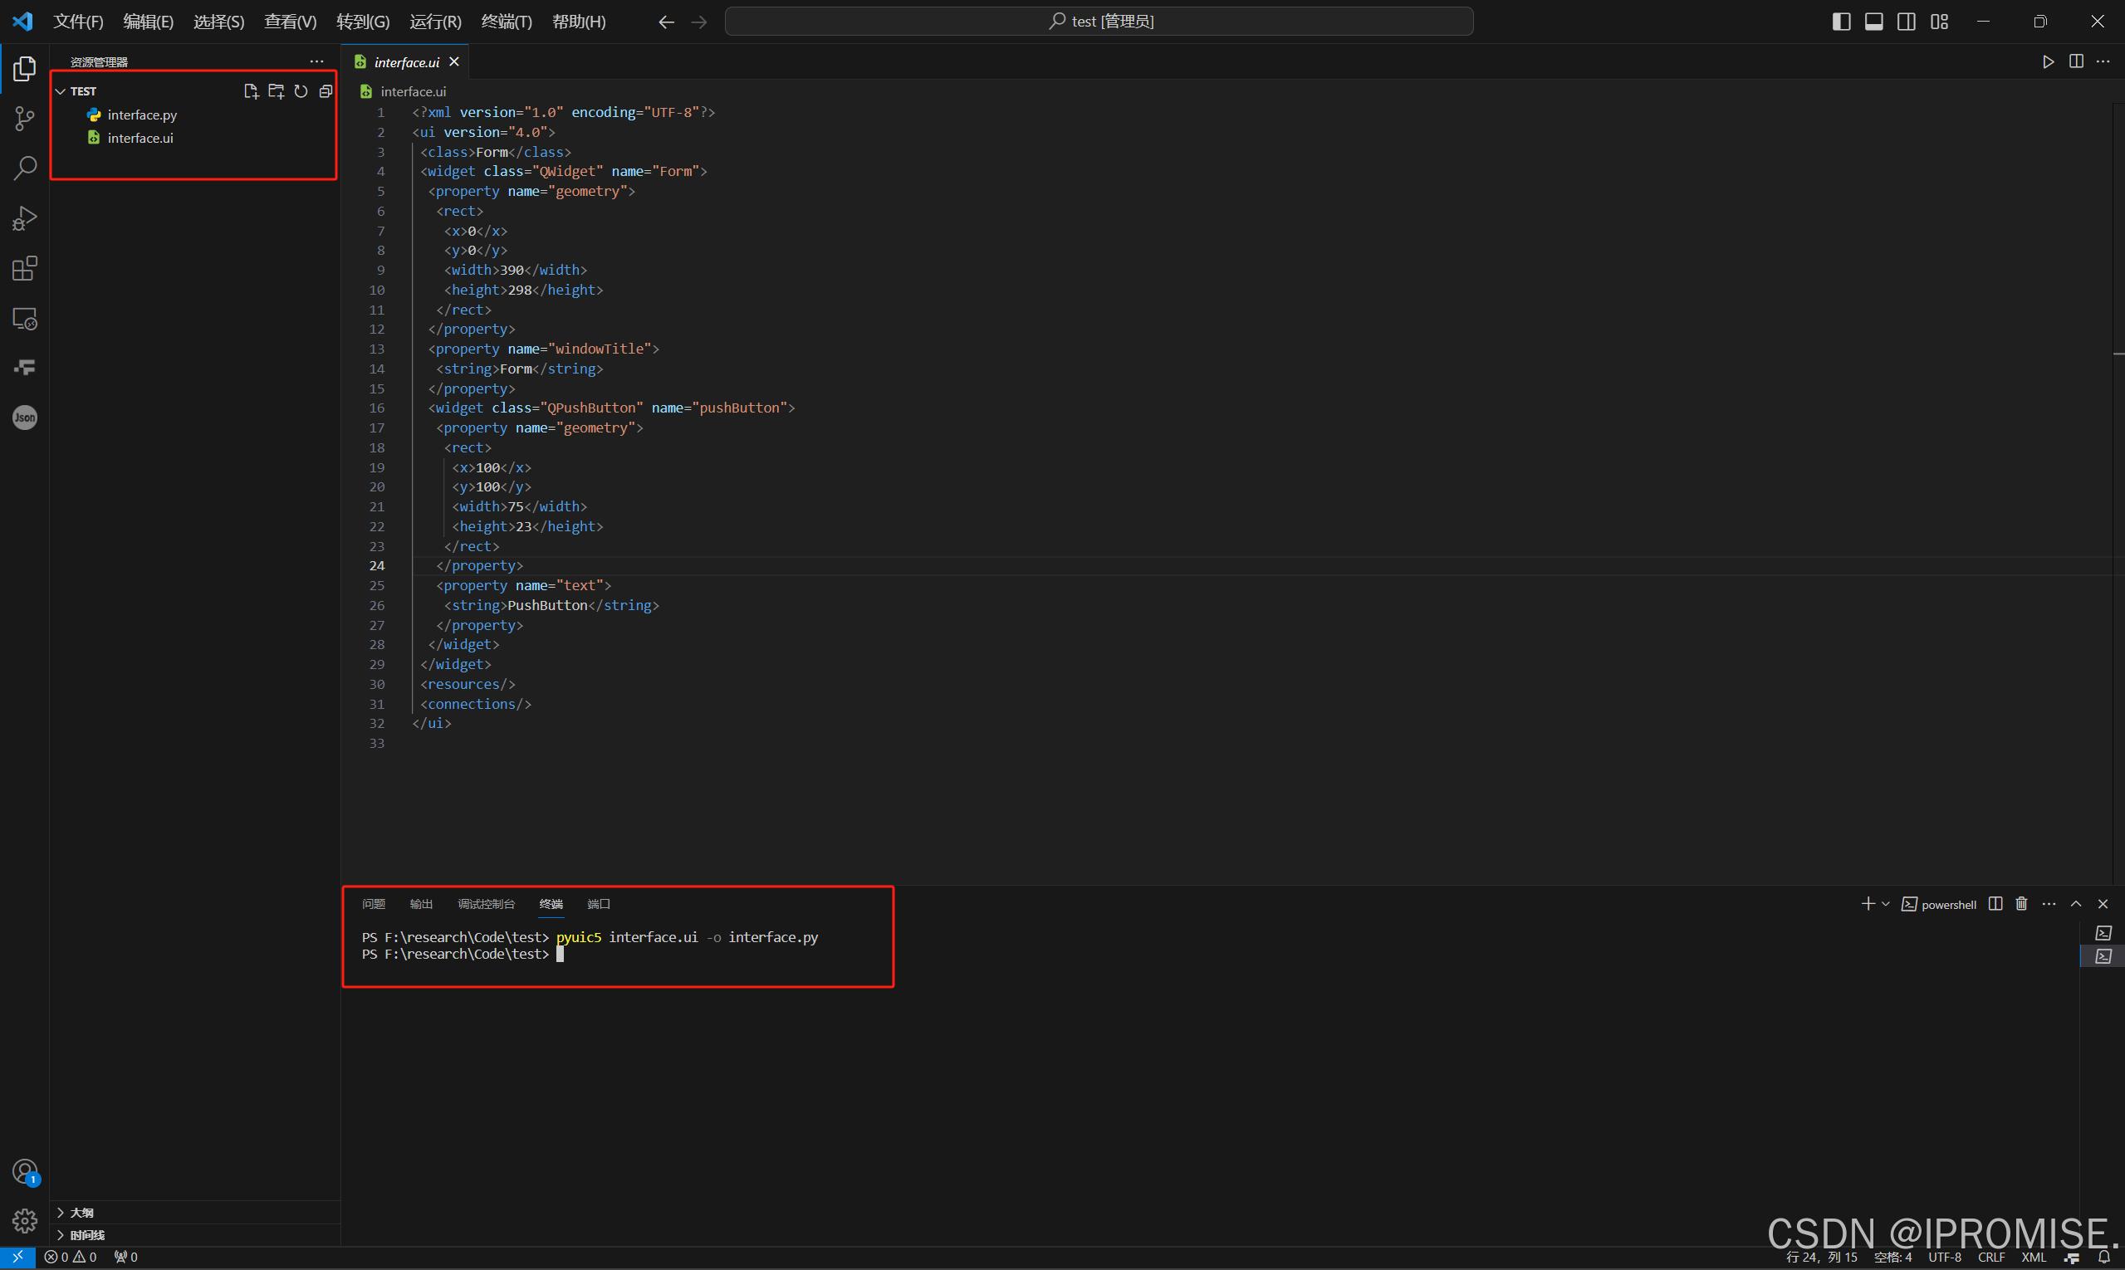The height and width of the screenshot is (1270, 2125).
Task: Kill the terminal with the trash icon
Action: point(2021,904)
